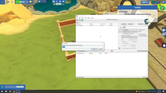Close the Change value dialog
The width and height of the screenshot is (166, 93).
103,43
